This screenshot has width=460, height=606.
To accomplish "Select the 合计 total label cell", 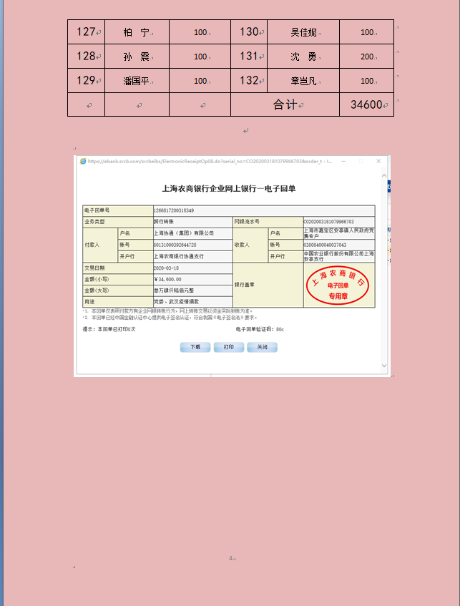I will click(x=285, y=105).
